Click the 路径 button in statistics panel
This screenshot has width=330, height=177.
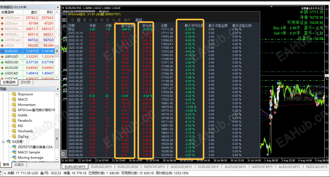click(x=138, y=20)
